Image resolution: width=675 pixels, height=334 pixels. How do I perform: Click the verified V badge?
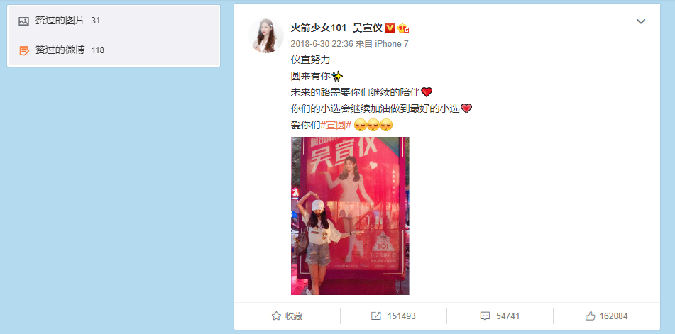point(390,28)
